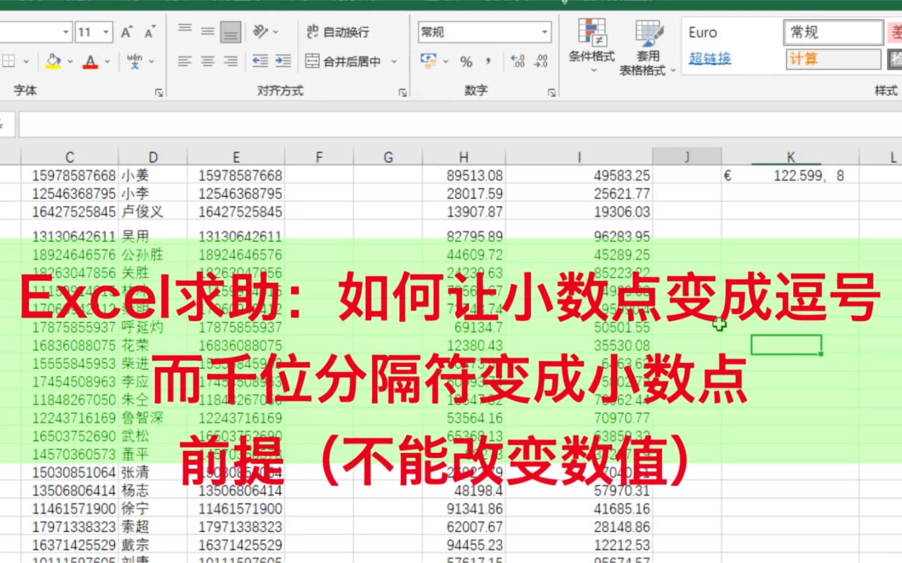Viewport: 902px width, 563px height.
Task: Select the cell with 57970.31
Action: [x=579, y=491]
